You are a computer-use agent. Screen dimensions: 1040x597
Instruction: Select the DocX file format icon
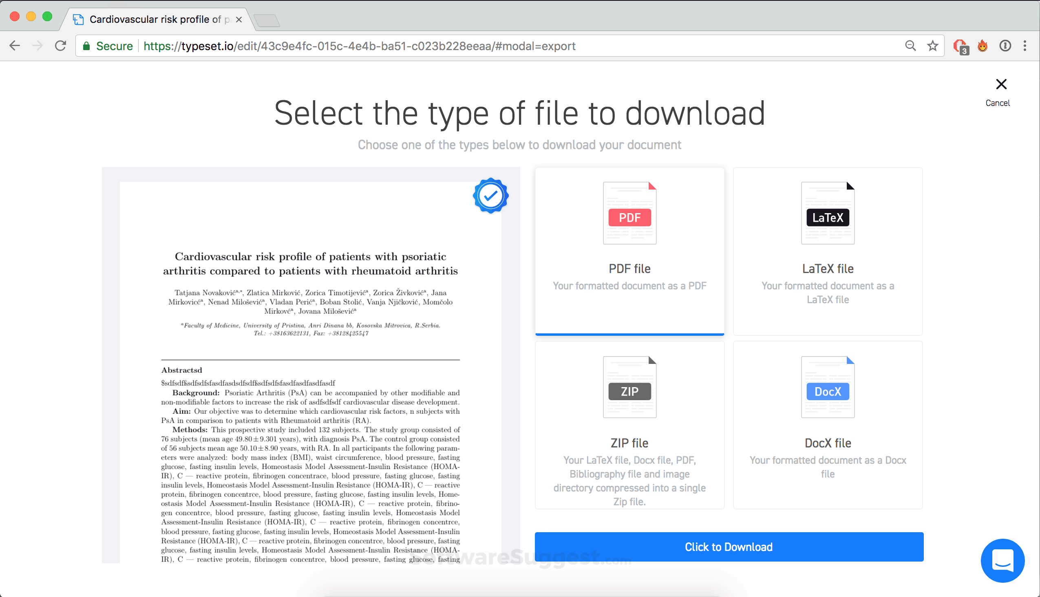(x=828, y=387)
